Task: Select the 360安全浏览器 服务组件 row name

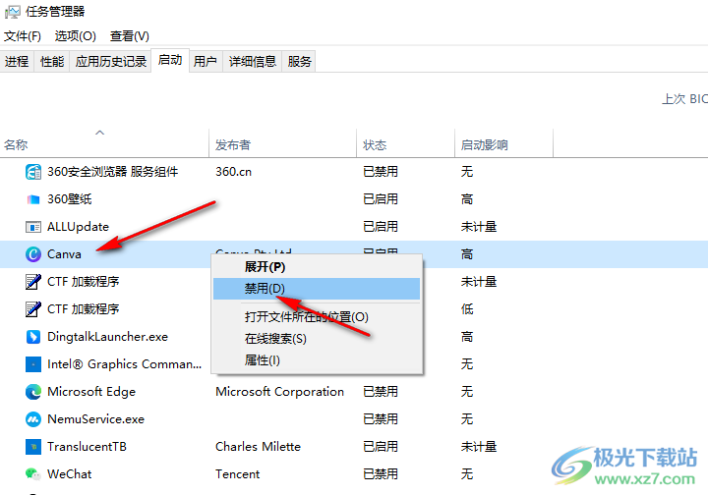Action: pos(112,172)
